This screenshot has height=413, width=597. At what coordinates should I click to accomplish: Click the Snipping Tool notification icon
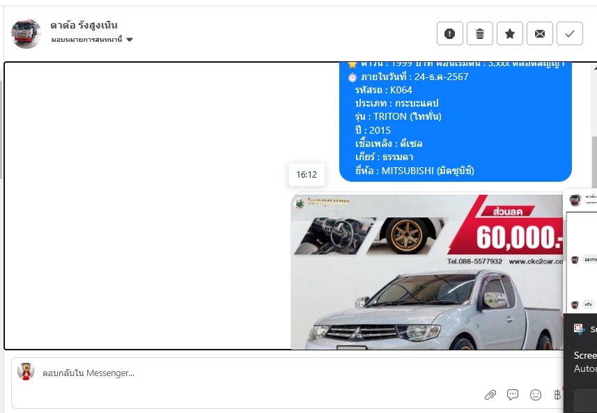[x=579, y=329]
